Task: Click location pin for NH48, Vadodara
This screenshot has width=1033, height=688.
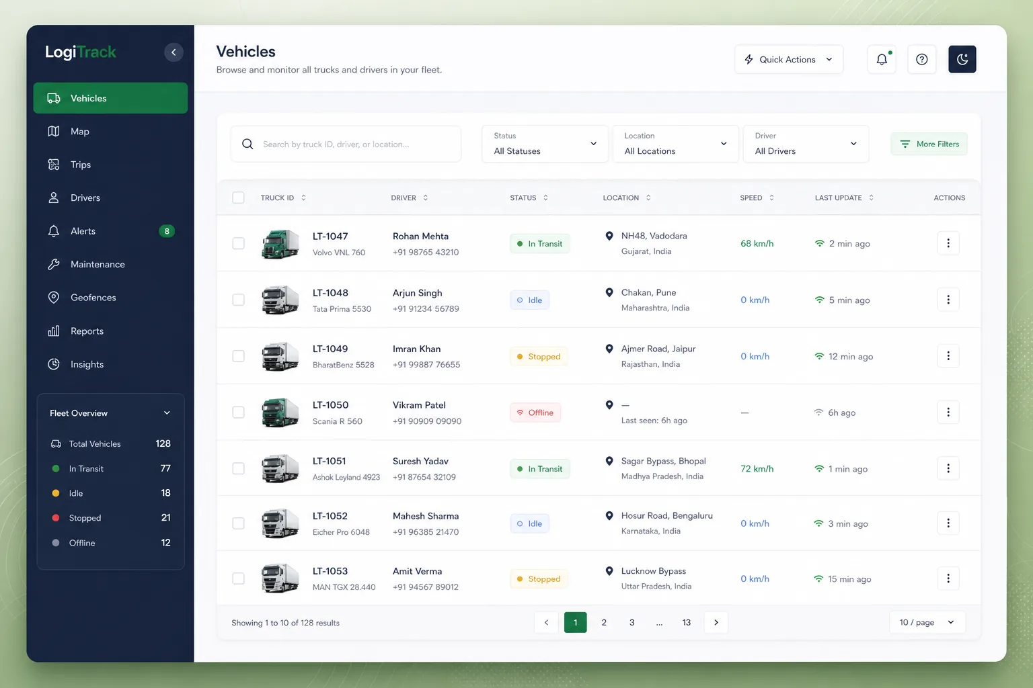Action: (x=609, y=236)
